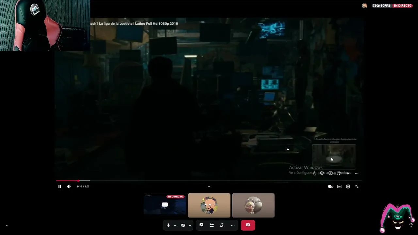
Task: Turn on the Discord camera
Action: [183, 225]
